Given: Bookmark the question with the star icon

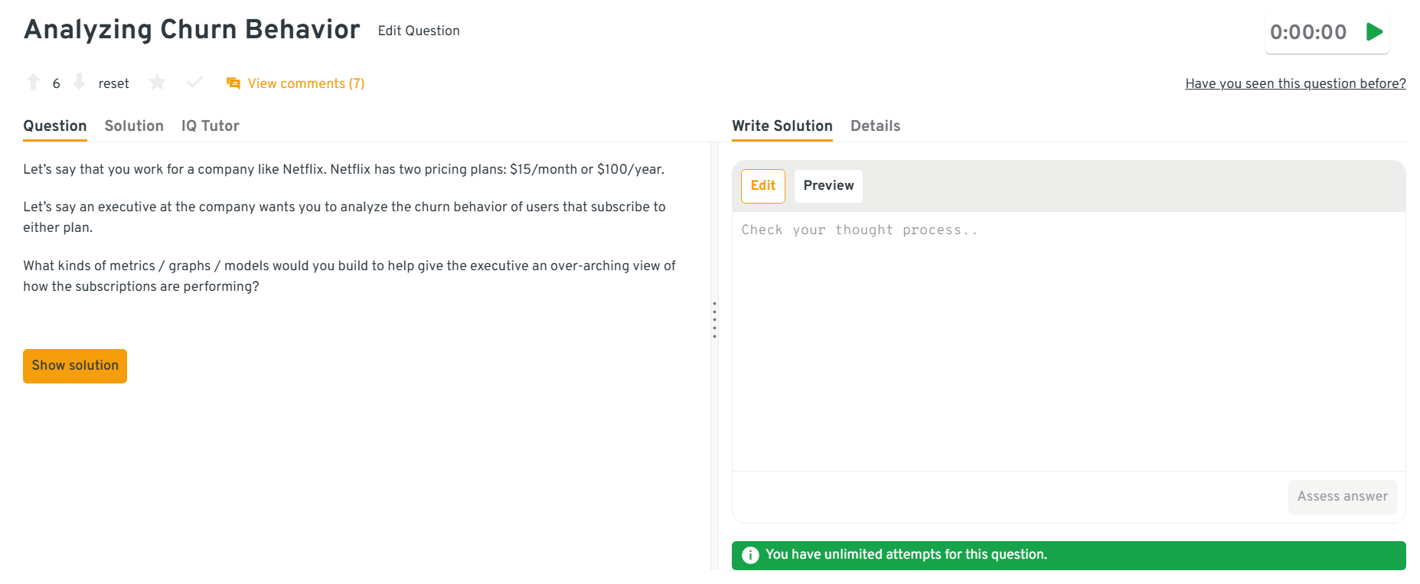Looking at the screenshot, I should click(157, 82).
